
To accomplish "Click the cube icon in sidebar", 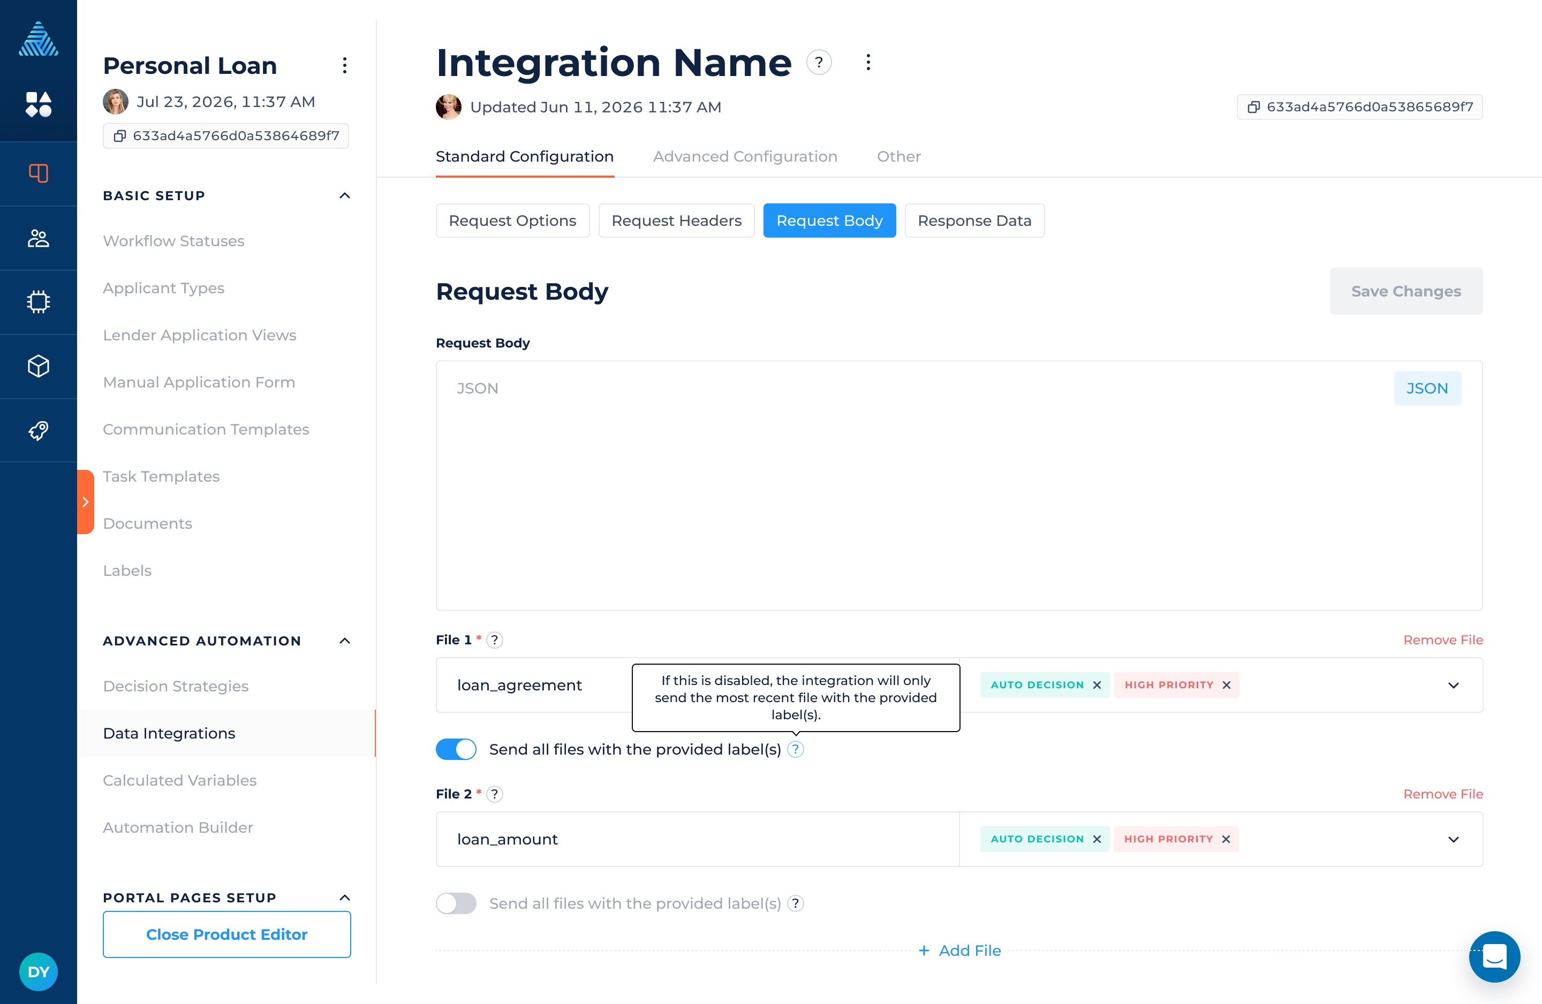I will click(38, 366).
